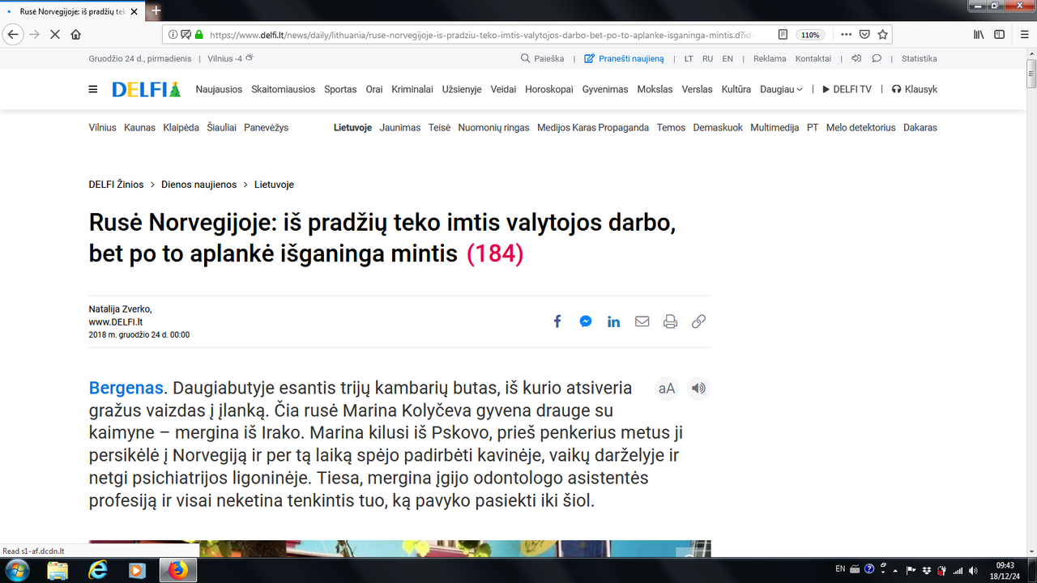Open Sportas section
This screenshot has height=583, width=1037.
point(340,90)
